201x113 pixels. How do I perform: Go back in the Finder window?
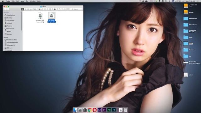click(5, 9)
